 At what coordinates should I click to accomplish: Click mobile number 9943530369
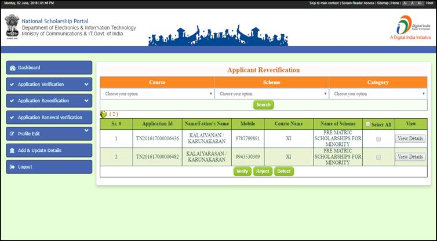pyautogui.click(x=247, y=157)
